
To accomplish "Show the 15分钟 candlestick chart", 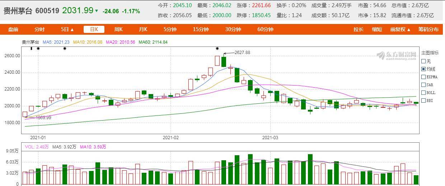I will tap(201, 29).
